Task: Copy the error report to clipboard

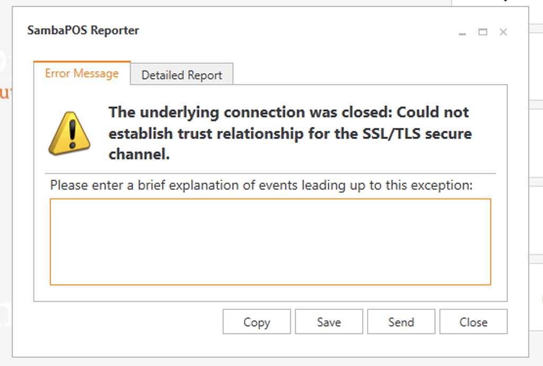Action: tap(256, 321)
